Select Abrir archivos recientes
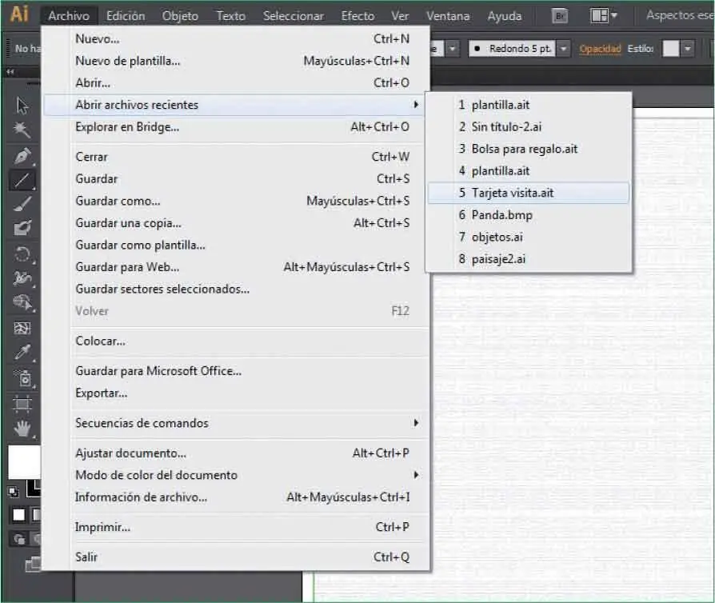This screenshot has height=603, width=715. click(236, 105)
